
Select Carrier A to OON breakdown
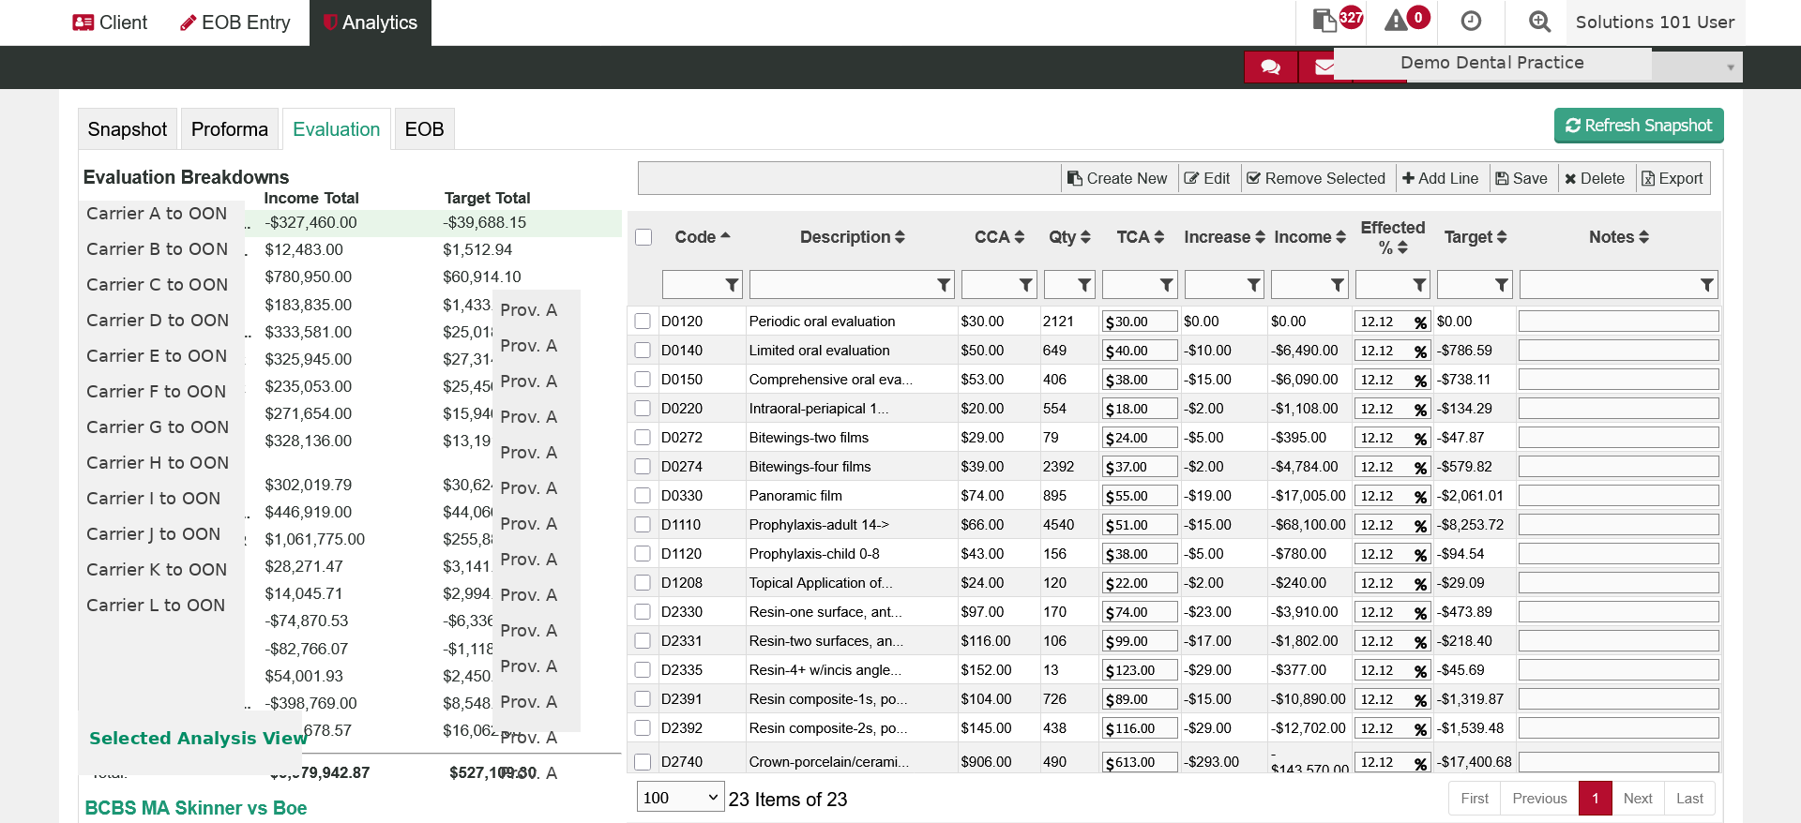coord(157,214)
